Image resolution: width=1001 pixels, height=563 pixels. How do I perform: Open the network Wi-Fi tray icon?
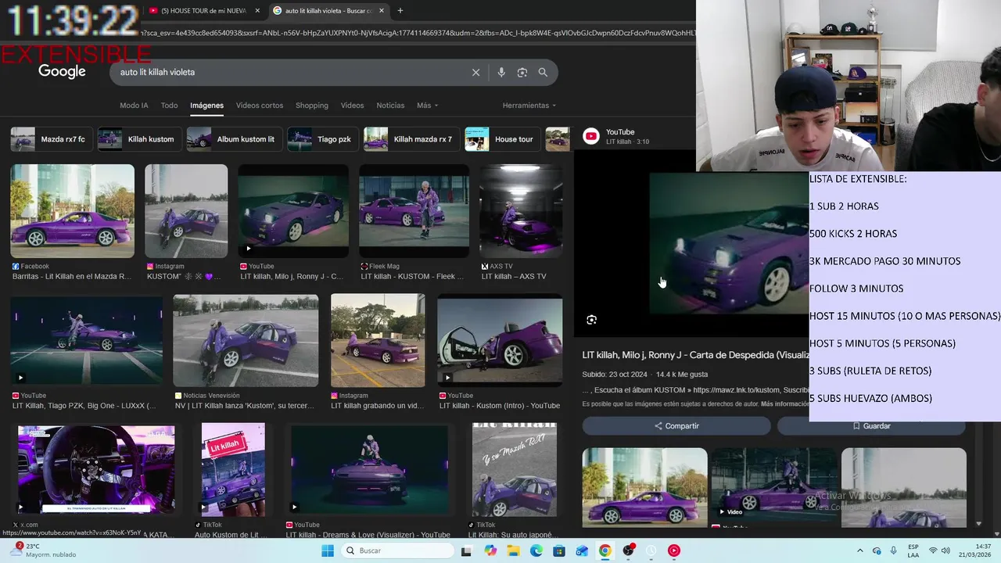point(932,550)
